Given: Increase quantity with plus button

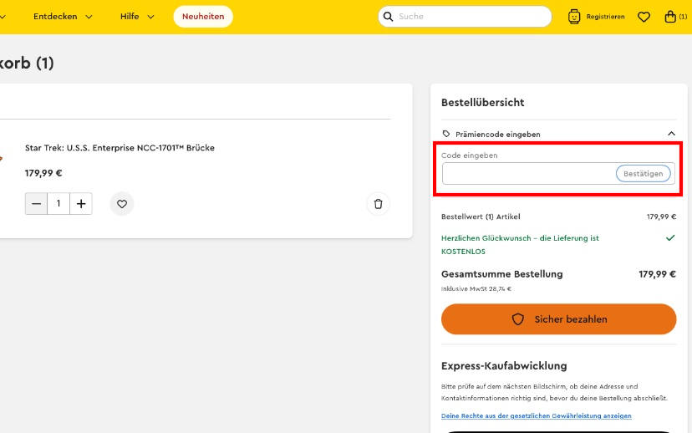Looking at the screenshot, I should tap(81, 204).
